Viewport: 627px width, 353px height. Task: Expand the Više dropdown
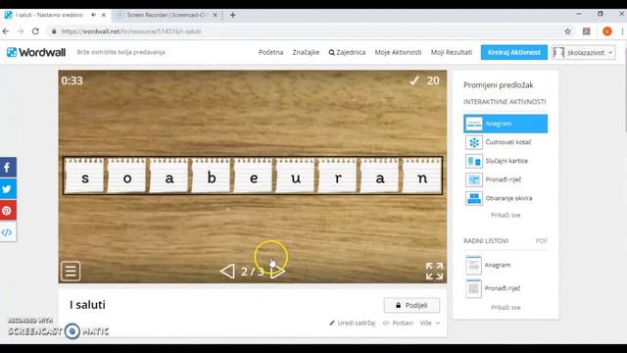point(430,323)
